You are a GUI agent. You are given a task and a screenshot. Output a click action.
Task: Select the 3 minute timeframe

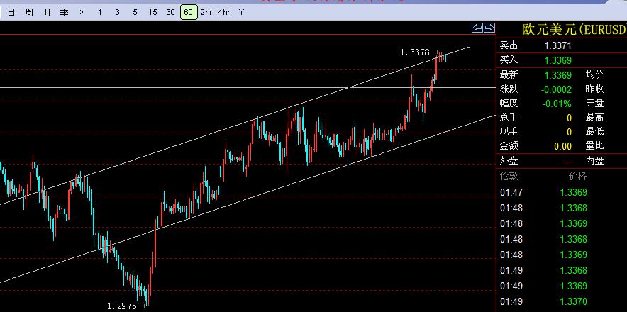117,12
